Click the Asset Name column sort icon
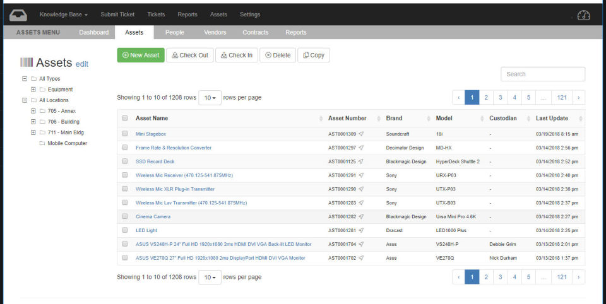Image resolution: width=606 pixels, height=304 pixels. 320,119
